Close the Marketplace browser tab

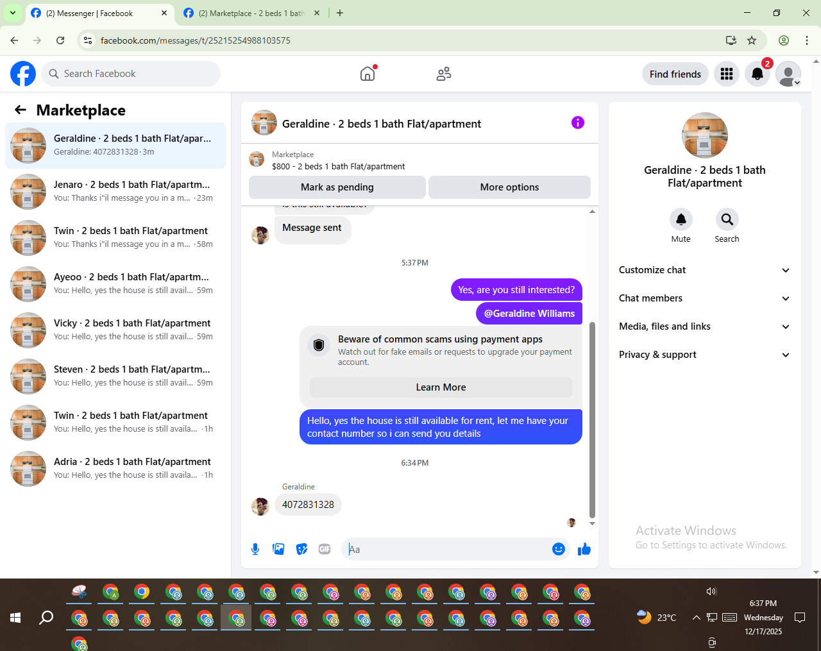point(316,13)
